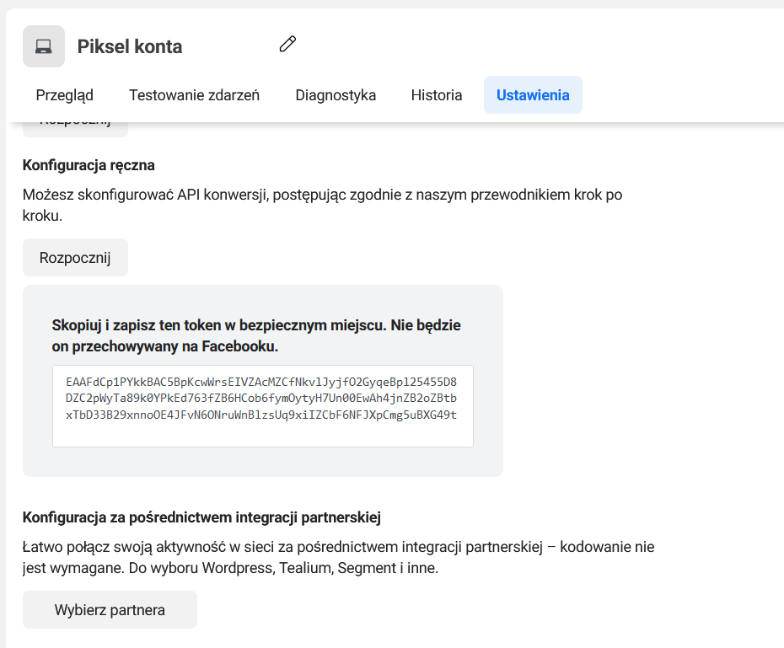Click the pencil edit icon next to title
The image size is (784, 648).
point(287,44)
